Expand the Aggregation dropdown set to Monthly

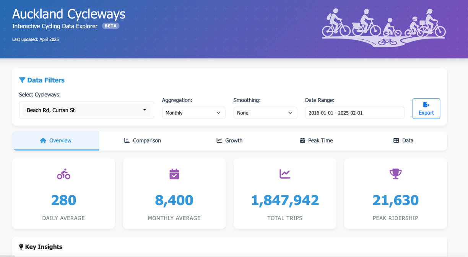[193, 113]
